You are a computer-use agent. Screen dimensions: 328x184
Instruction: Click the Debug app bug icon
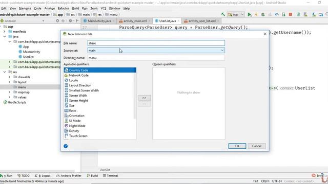click(x=263, y=15)
